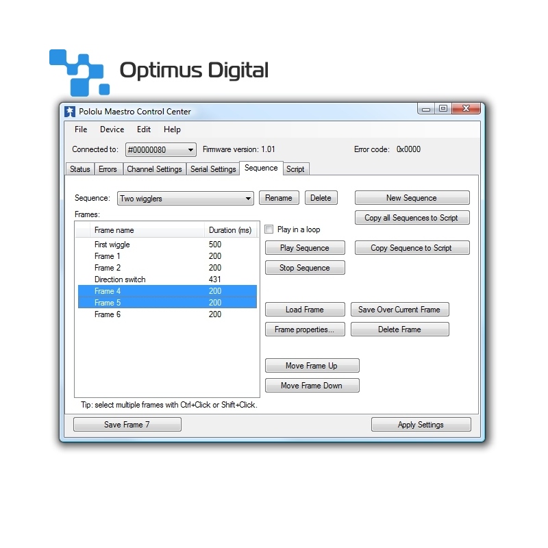Open the Device menu
548x548 pixels.
tap(112, 129)
